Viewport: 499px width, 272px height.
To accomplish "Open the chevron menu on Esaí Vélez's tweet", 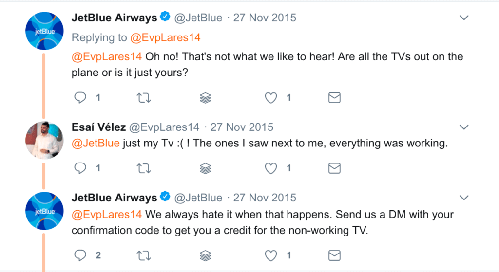I will click(464, 127).
